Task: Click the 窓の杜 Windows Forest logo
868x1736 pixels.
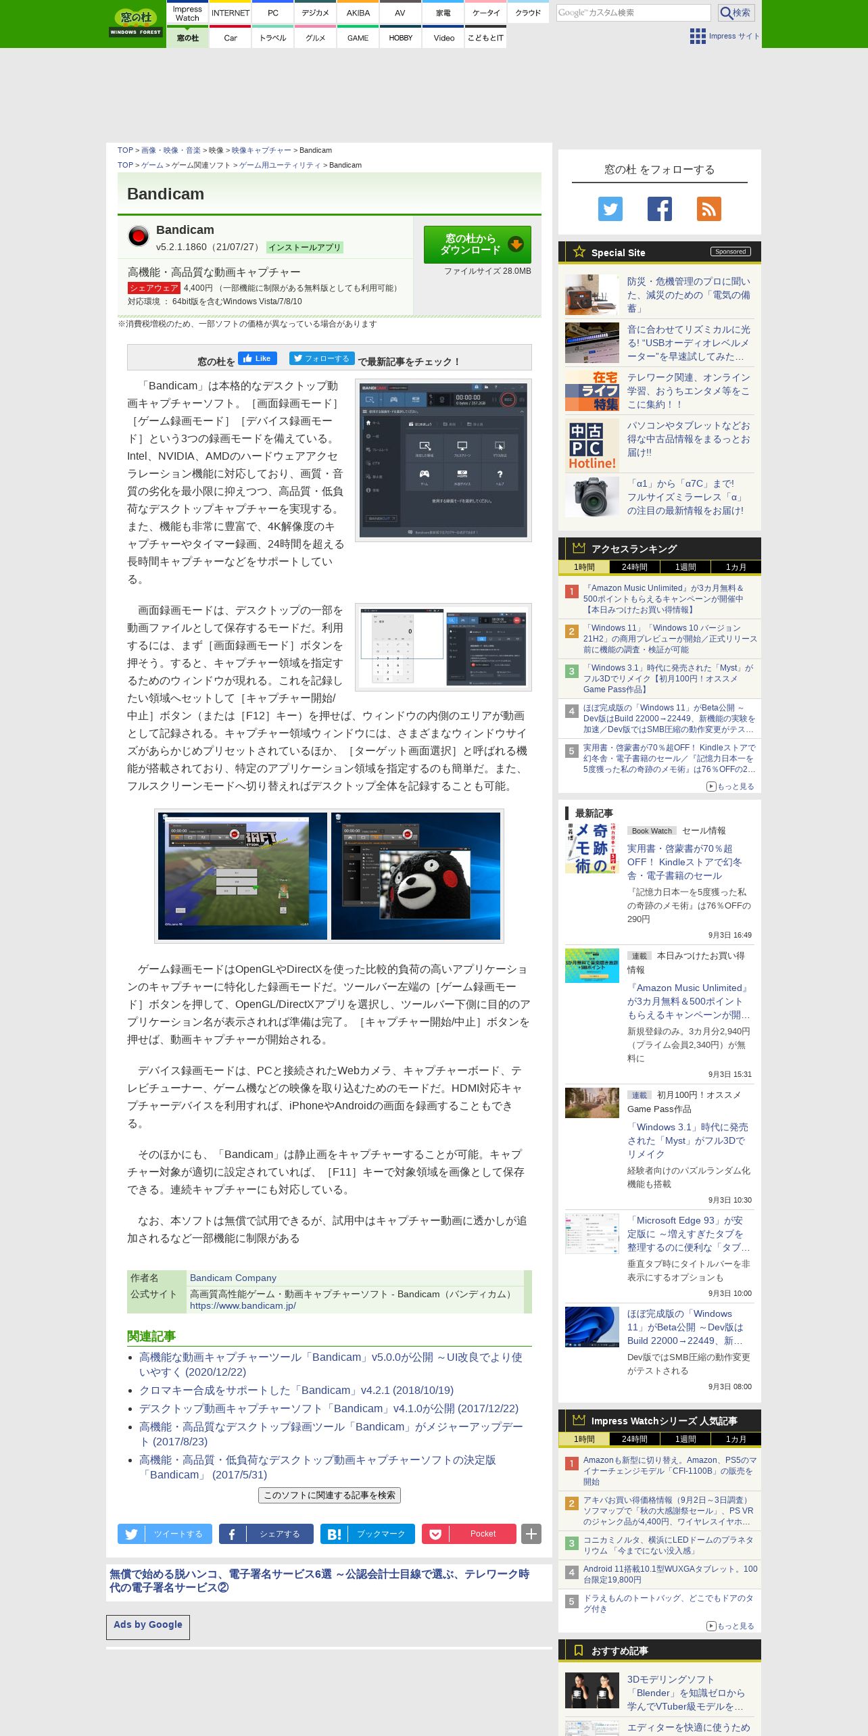Action: click(136, 24)
